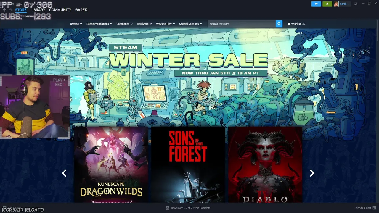Image resolution: width=379 pixels, height=213 pixels.
Task: Expand the Recommendations dropdown
Action: click(99, 24)
